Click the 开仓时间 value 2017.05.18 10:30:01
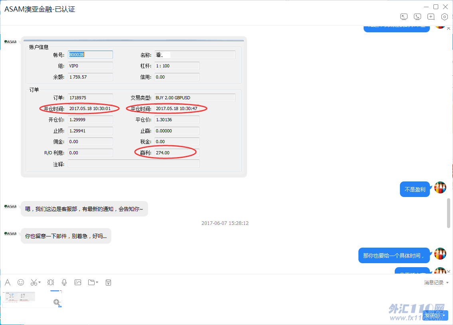Viewport: 453px width, 325px height. [91, 108]
